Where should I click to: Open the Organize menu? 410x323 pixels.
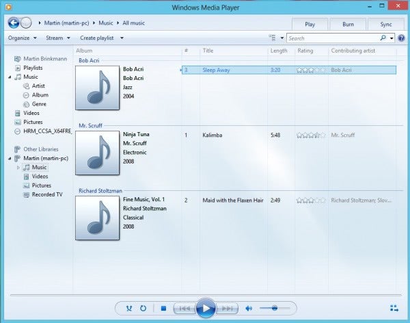pyautogui.click(x=23, y=38)
